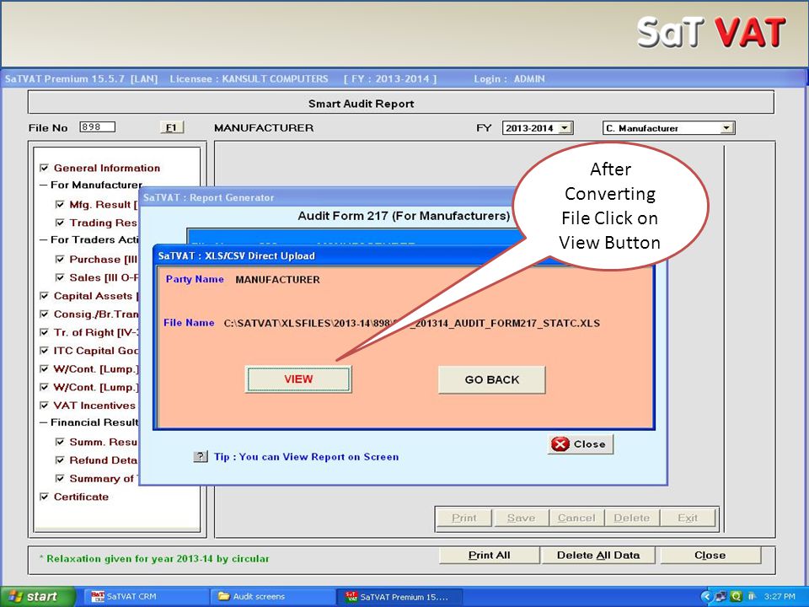Click the VIEW button in upload dialog

298,379
